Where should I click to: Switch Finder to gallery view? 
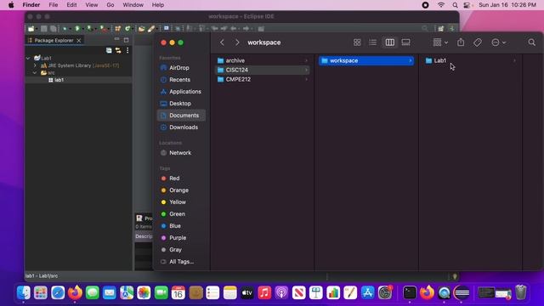pos(405,42)
